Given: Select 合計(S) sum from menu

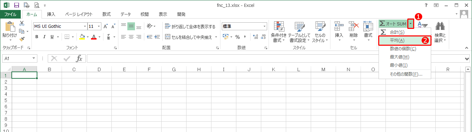Looking at the screenshot, I should click(405, 32).
